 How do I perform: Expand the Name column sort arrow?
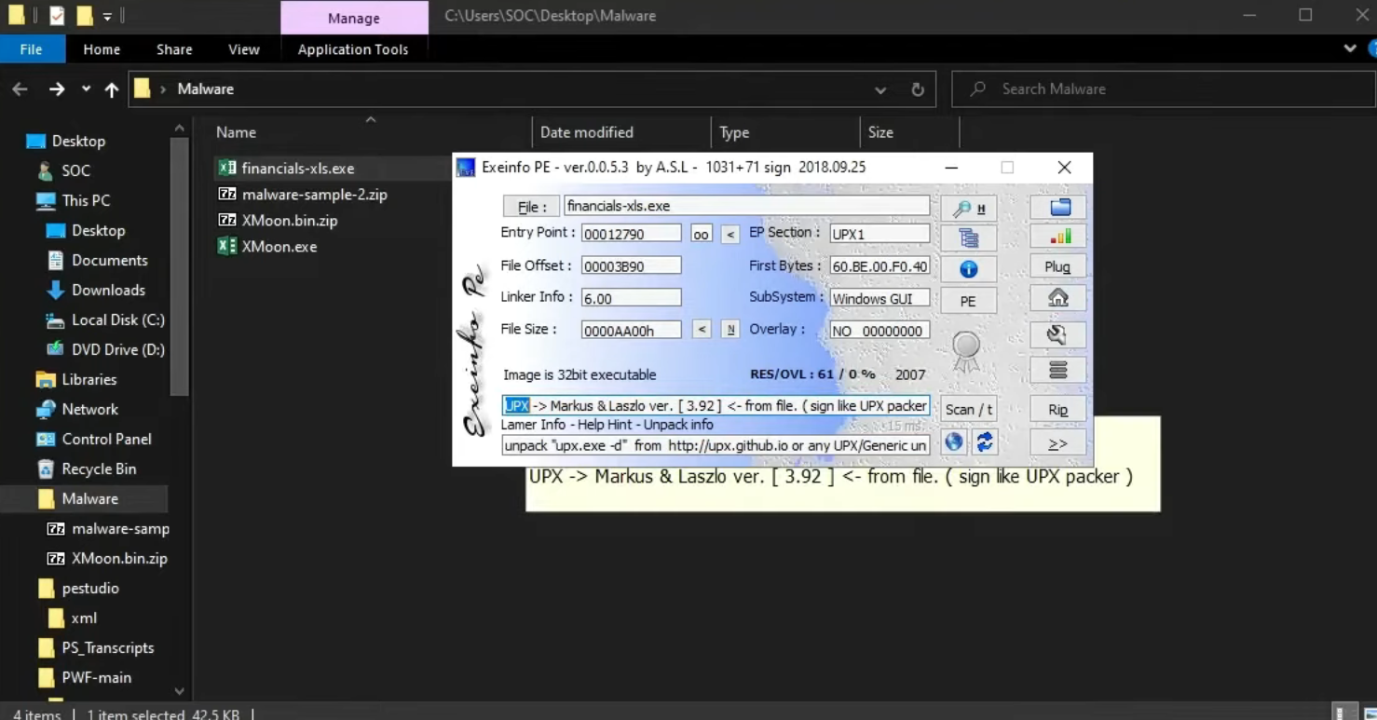371,119
